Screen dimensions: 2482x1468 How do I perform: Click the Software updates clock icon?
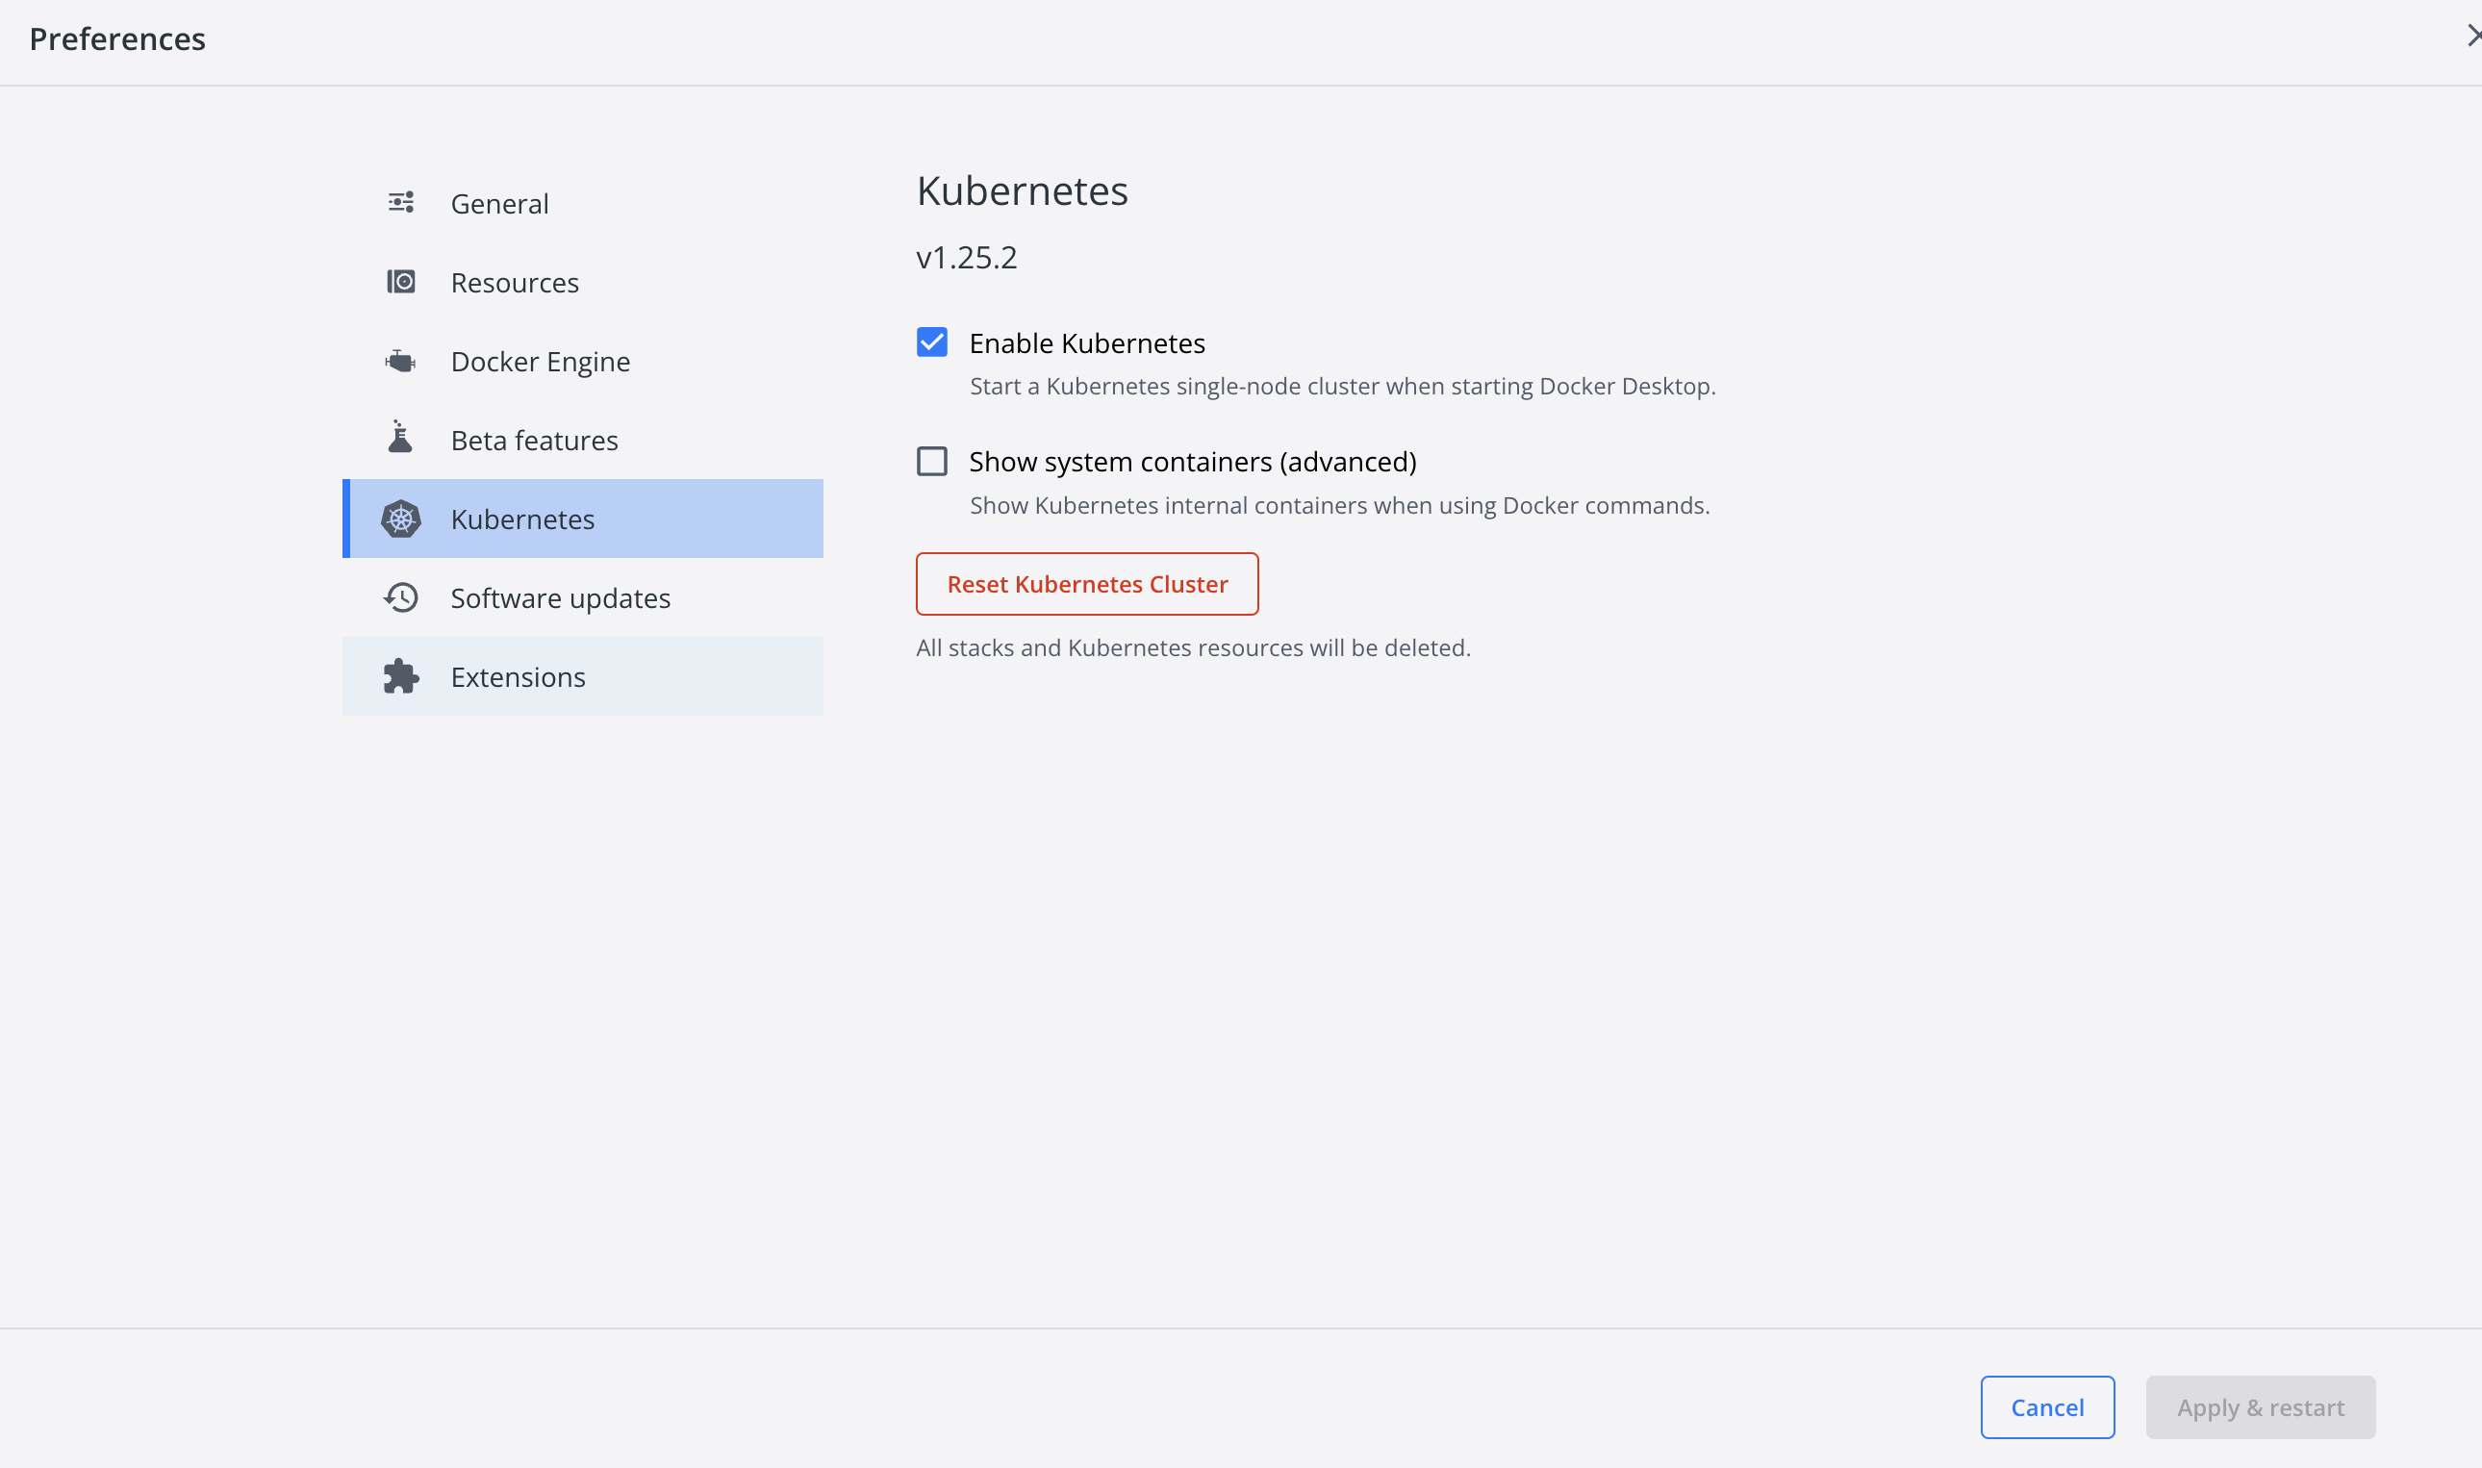[x=400, y=597]
